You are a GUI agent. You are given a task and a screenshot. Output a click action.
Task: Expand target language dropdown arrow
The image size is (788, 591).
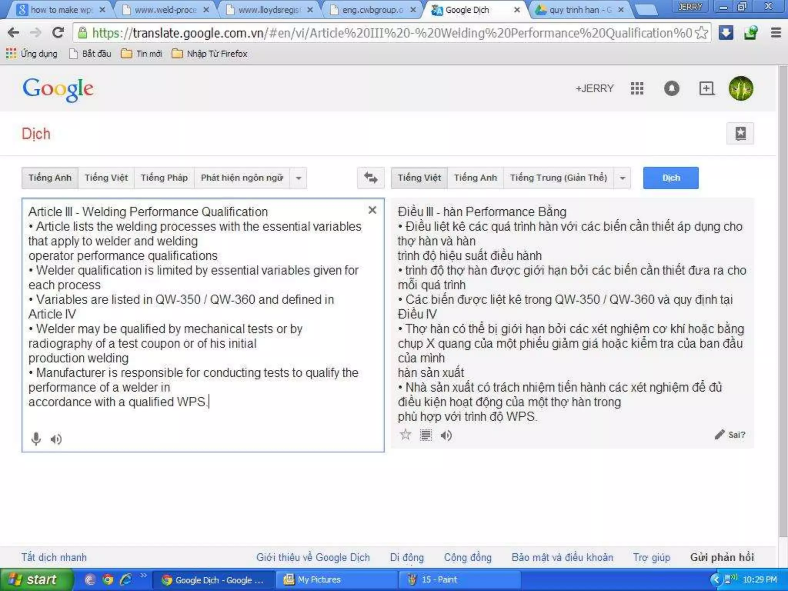623,178
